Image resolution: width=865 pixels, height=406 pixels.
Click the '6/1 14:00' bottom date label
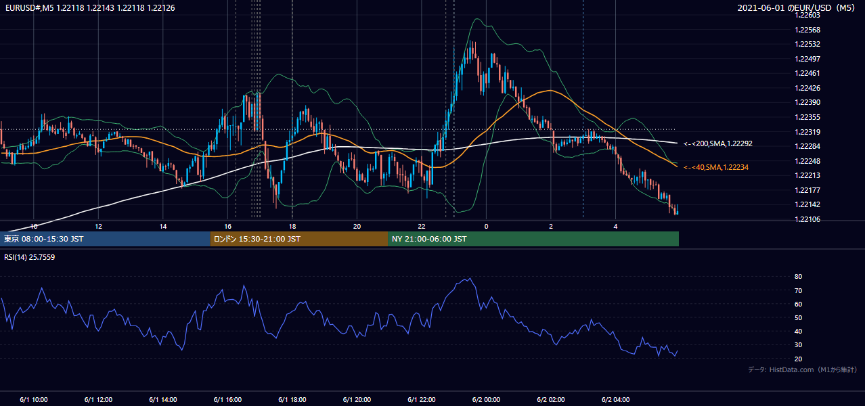click(x=163, y=400)
